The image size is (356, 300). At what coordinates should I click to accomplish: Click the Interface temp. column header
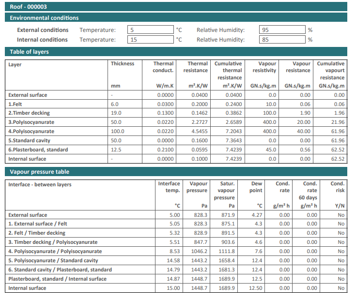point(169,187)
